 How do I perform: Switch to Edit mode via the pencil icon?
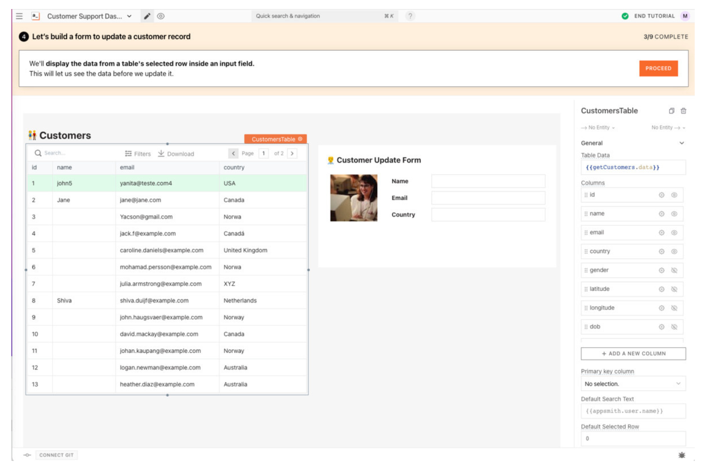tap(148, 16)
